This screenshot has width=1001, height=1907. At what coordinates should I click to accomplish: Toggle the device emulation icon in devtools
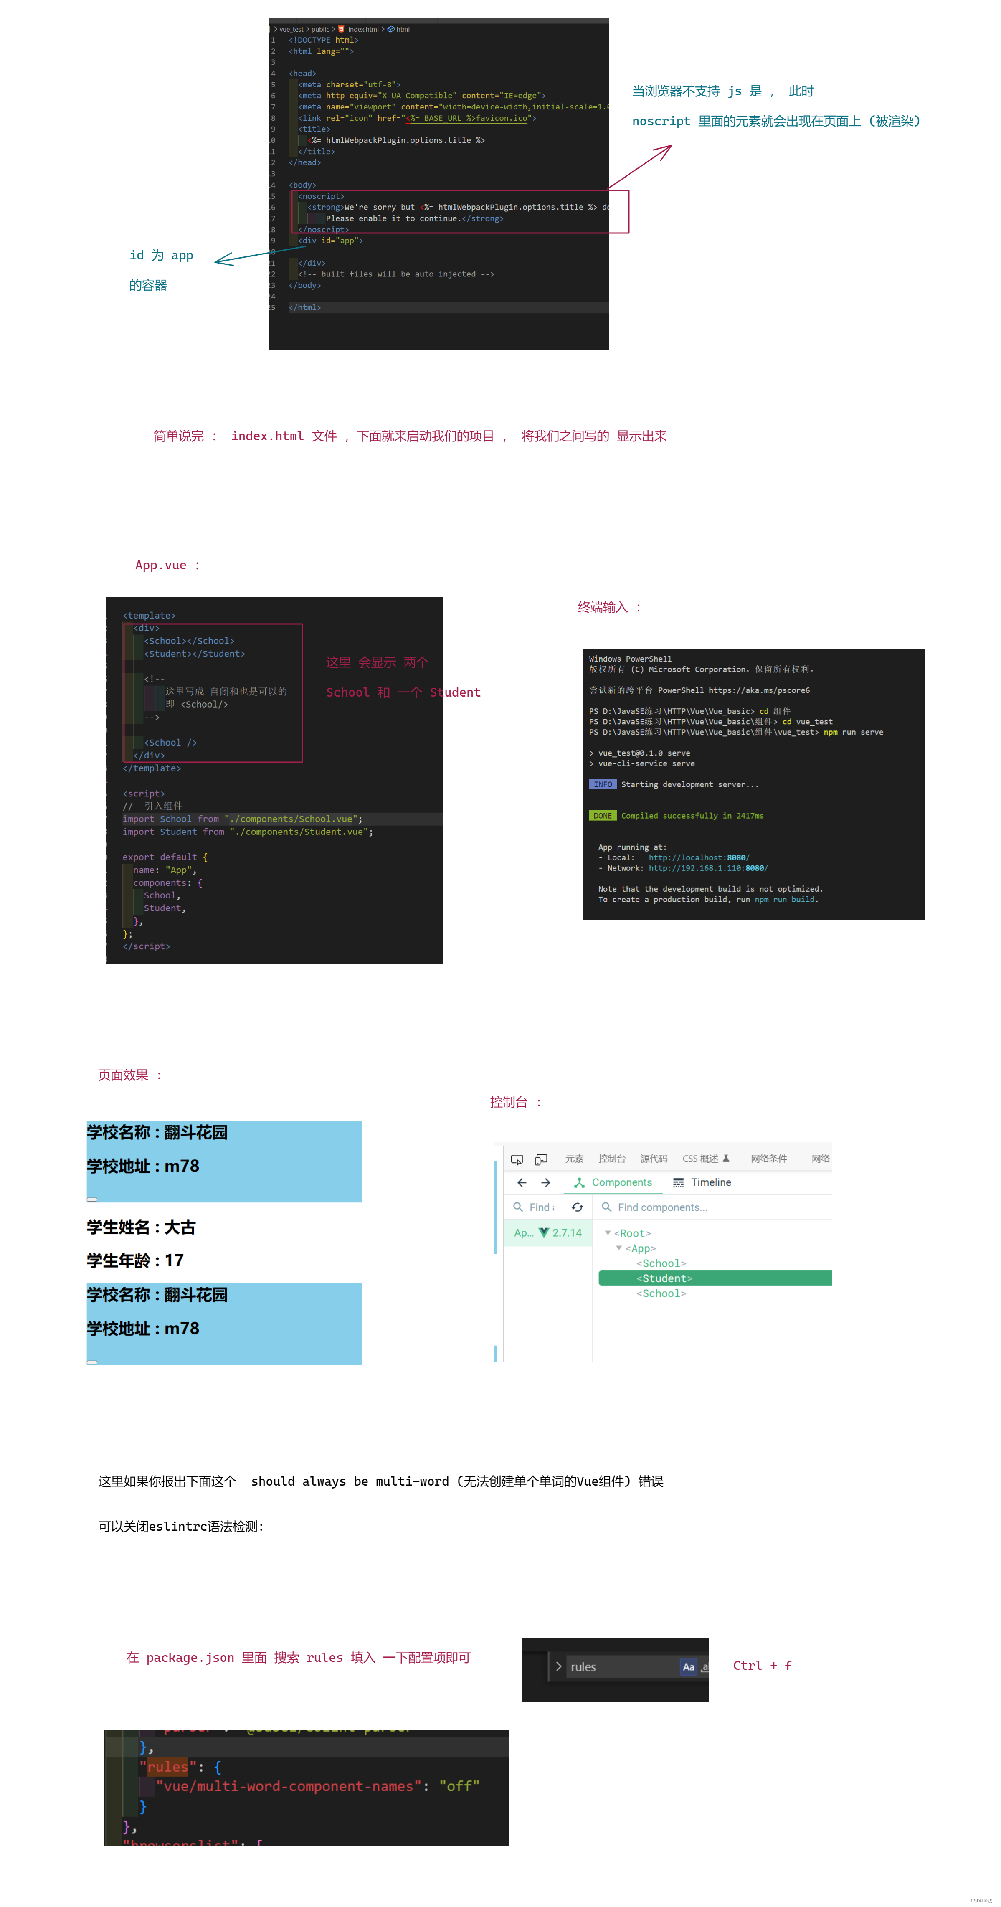(x=541, y=1159)
